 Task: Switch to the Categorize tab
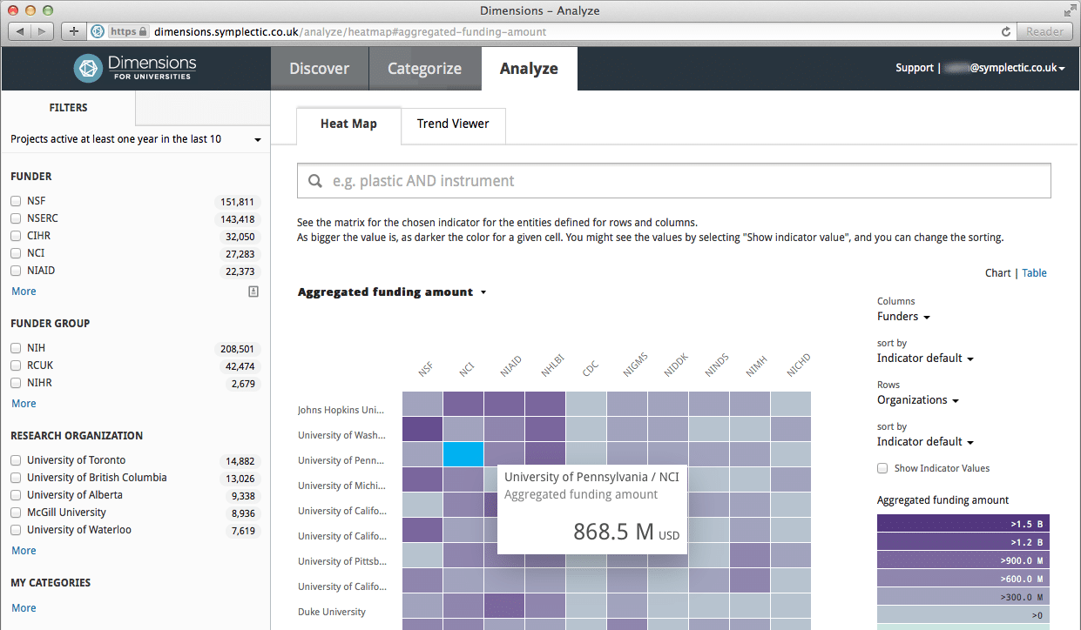(425, 69)
